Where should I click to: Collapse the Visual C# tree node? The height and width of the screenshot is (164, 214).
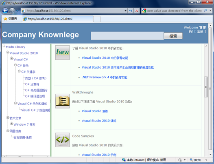point(12,58)
